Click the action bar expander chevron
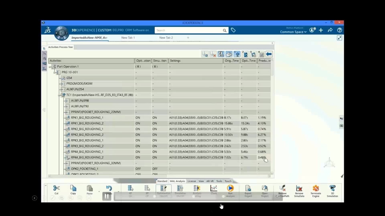The height and width of the screenshot is (216, 385). [x=45, y=185]
